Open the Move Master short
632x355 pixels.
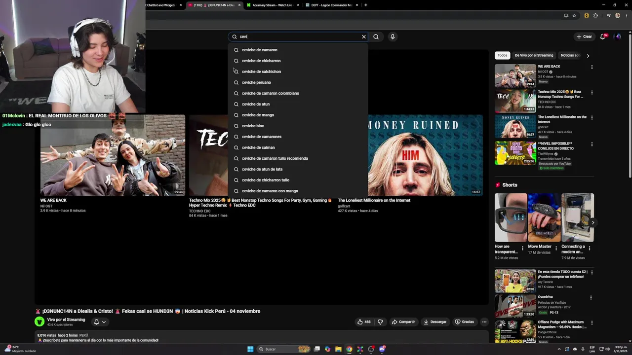pyautogui.click(x=544, y=217)
